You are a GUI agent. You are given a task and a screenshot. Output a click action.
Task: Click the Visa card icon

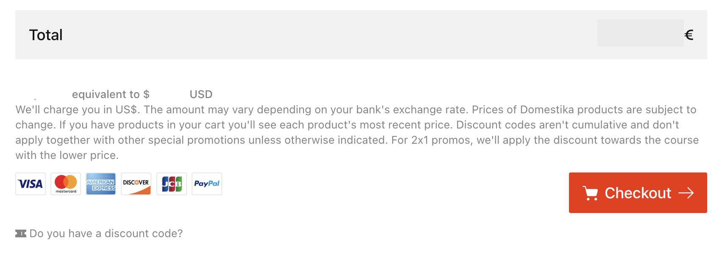(x=31, y=184)
